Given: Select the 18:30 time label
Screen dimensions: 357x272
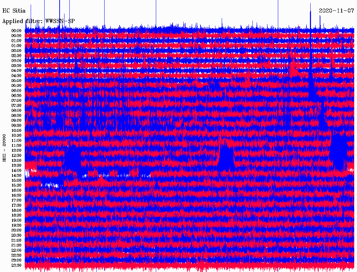Looking at the screenshot, I should click(x=16, y=216).
